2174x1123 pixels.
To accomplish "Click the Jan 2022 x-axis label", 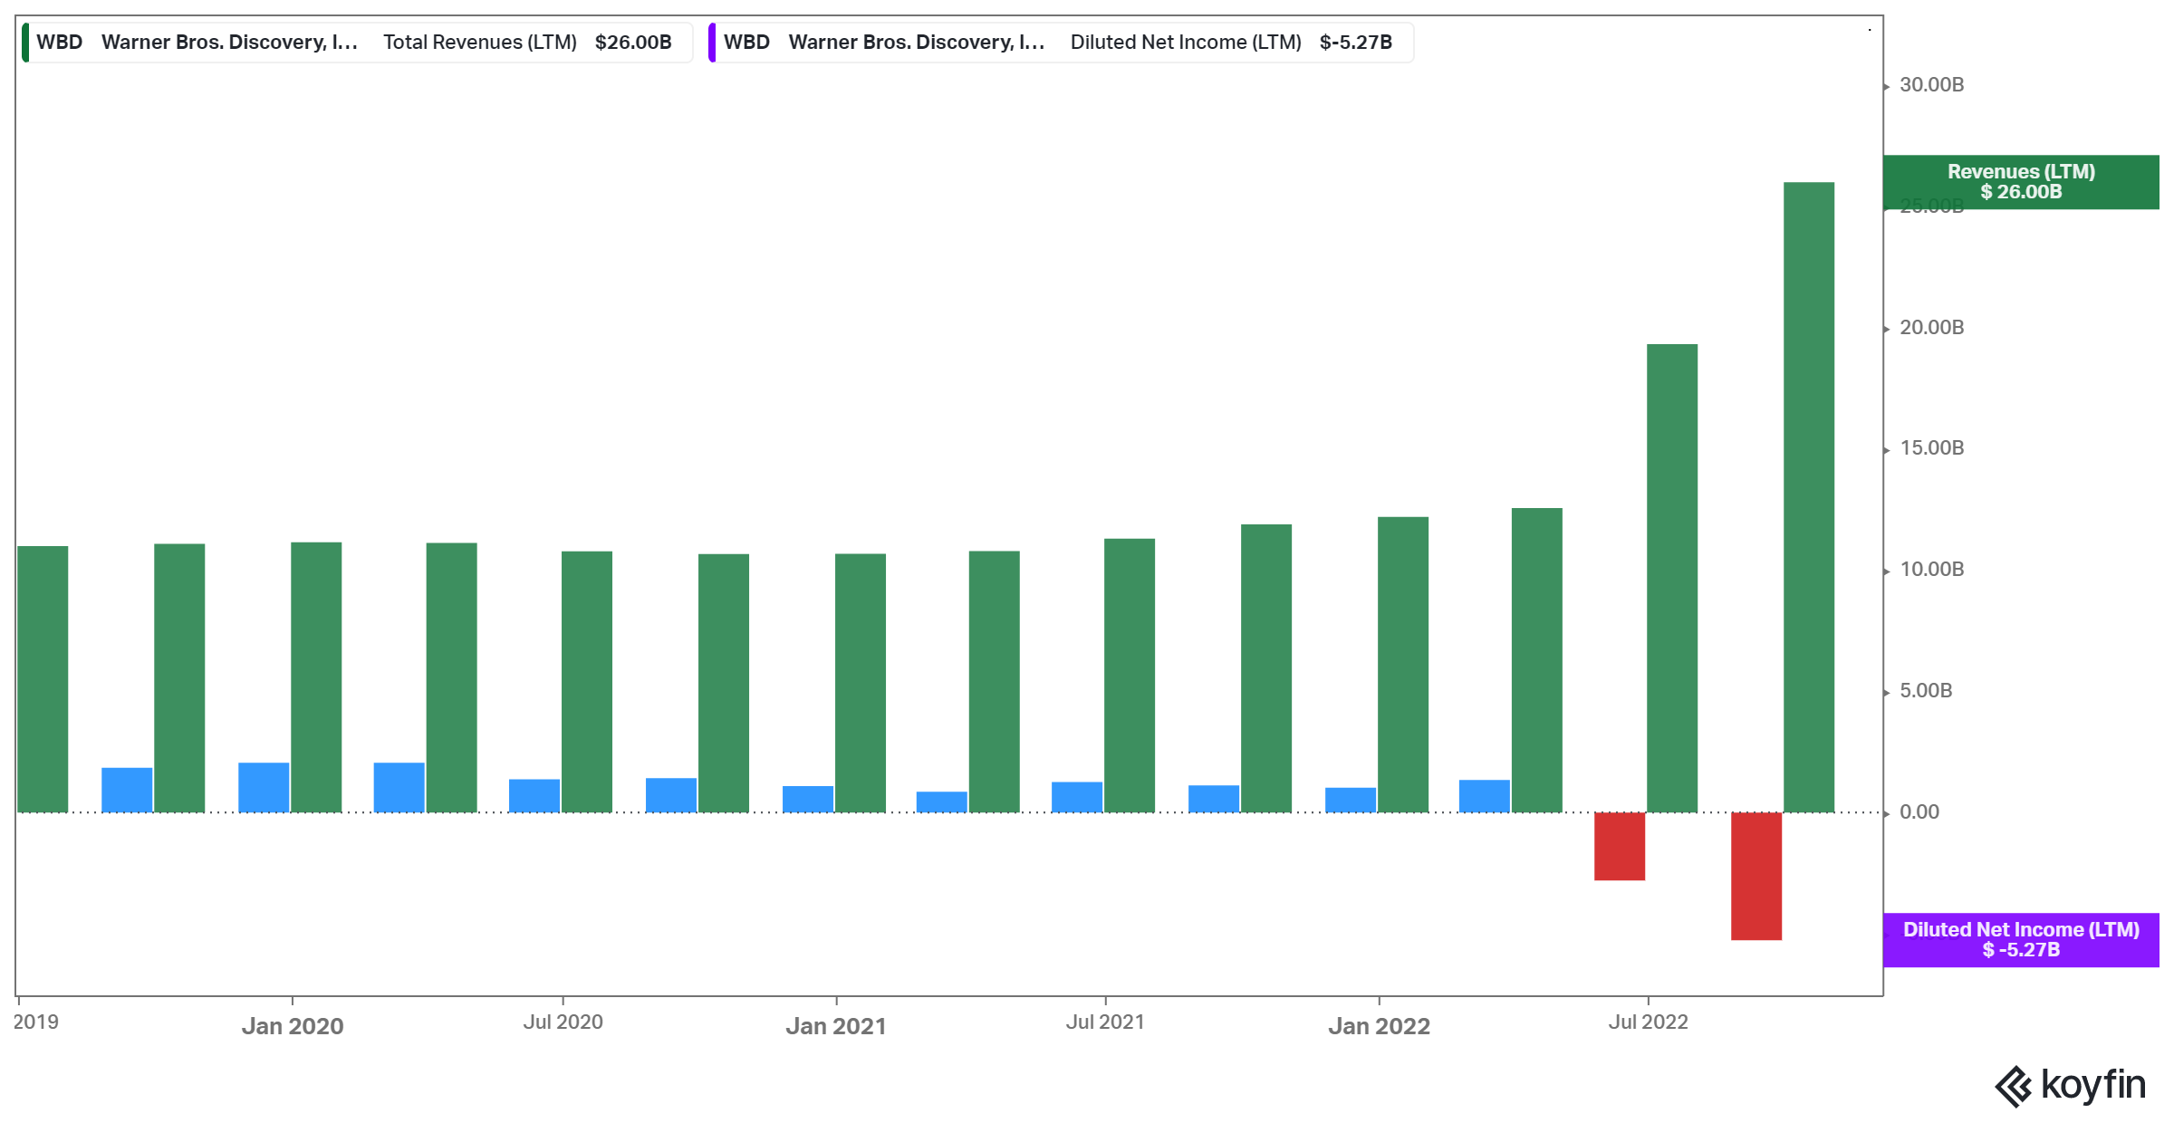I will point(1378,1026).
